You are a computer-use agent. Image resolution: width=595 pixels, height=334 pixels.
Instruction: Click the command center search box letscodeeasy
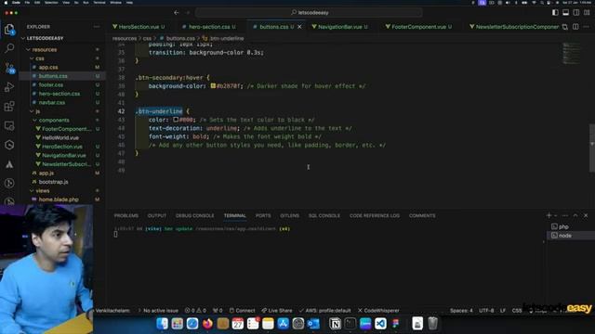(x=309, y=12)
